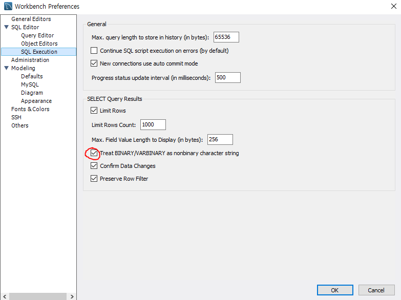Focus Max Field Value Length field 256
Screen dimensions: 401x300
[220, 139]
